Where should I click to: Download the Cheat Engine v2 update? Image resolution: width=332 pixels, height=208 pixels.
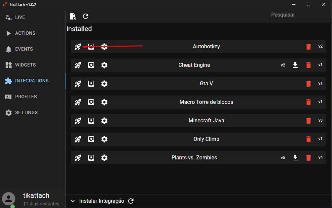[x=295, y=65]
